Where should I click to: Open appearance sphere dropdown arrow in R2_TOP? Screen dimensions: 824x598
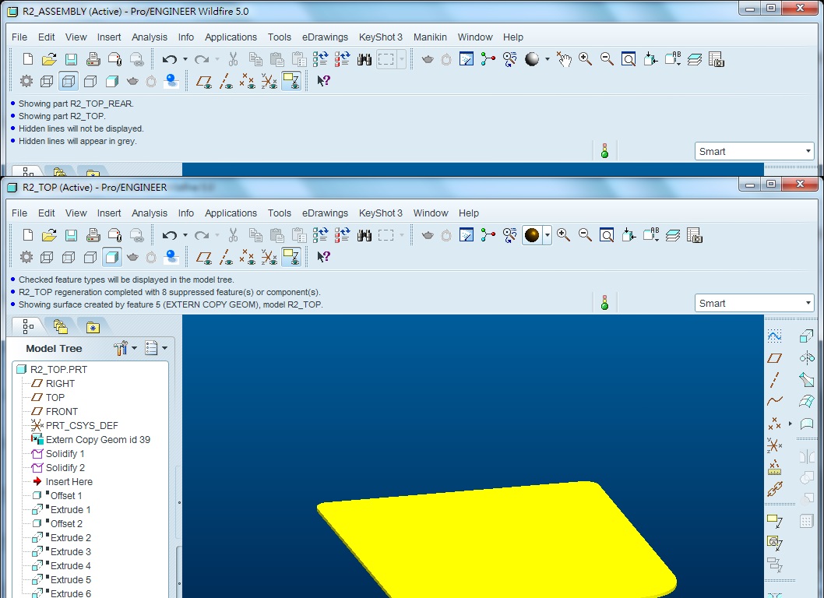(x=547, y=235)
